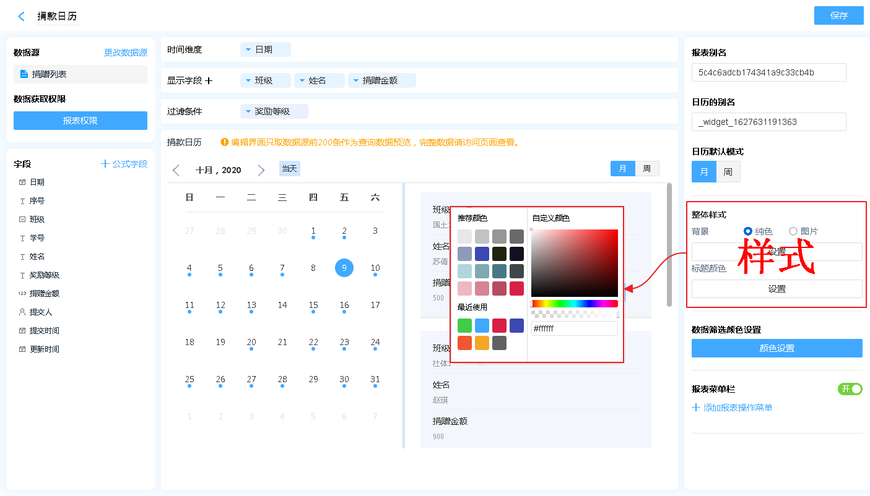Select the 图片 background radio button
Screen dimensions: 870x496
coord(793,231)
